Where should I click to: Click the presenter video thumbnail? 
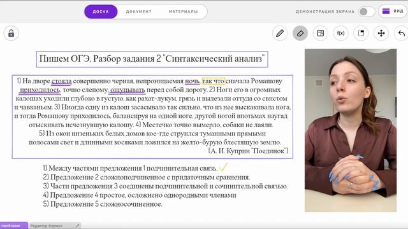[351, 130]
